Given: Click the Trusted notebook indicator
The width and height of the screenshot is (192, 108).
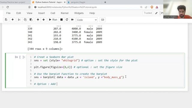Looking at the screenshot, I should 148,13.
